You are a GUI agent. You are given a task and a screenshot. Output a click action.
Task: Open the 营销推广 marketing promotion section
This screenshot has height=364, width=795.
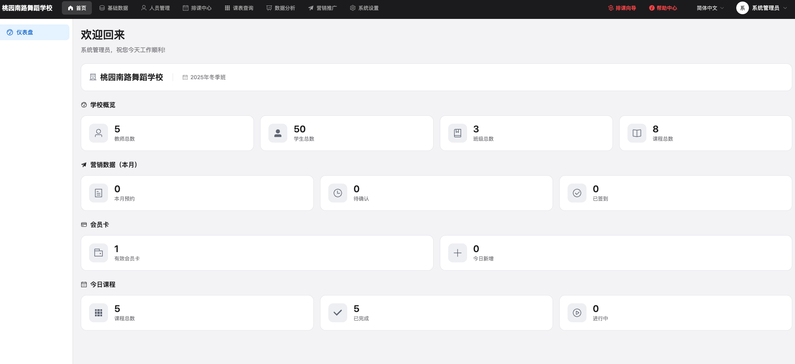click(322, 7)
